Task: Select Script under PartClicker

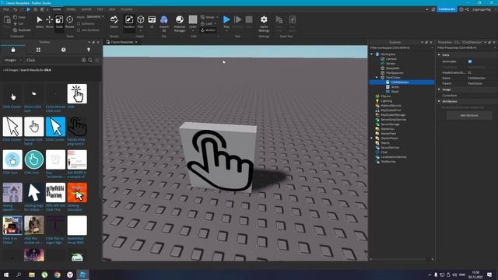Action: (x=395, y=86)
